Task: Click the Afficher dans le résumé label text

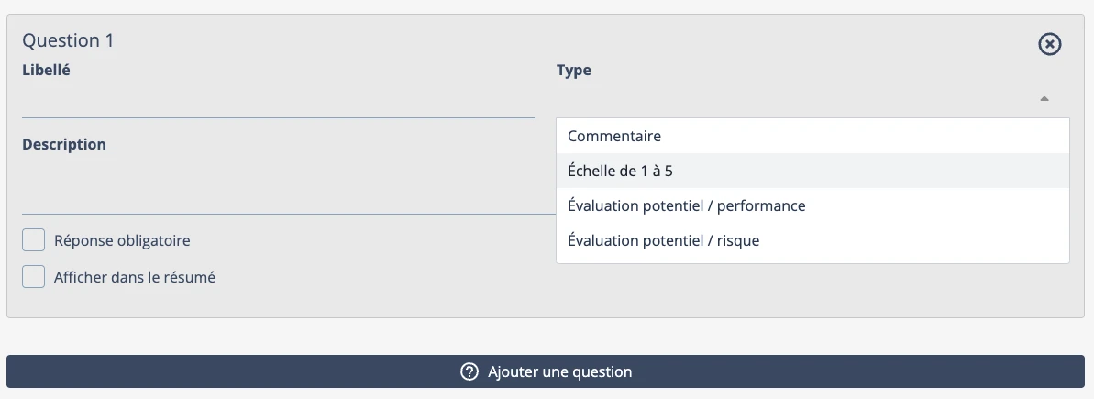Action: click(x=135, y=277)
